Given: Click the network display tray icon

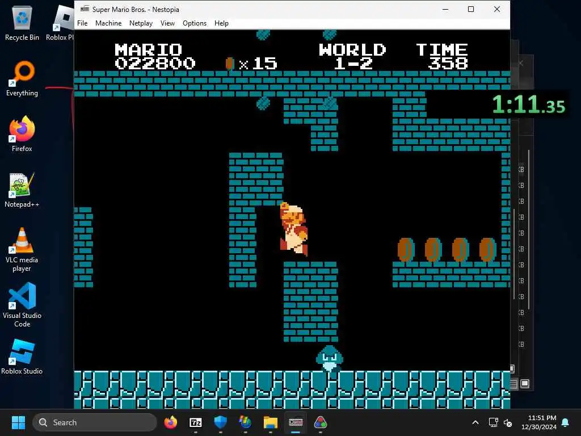Looking at the screenshot, I should pyautogui.click(x=493, y=422).
